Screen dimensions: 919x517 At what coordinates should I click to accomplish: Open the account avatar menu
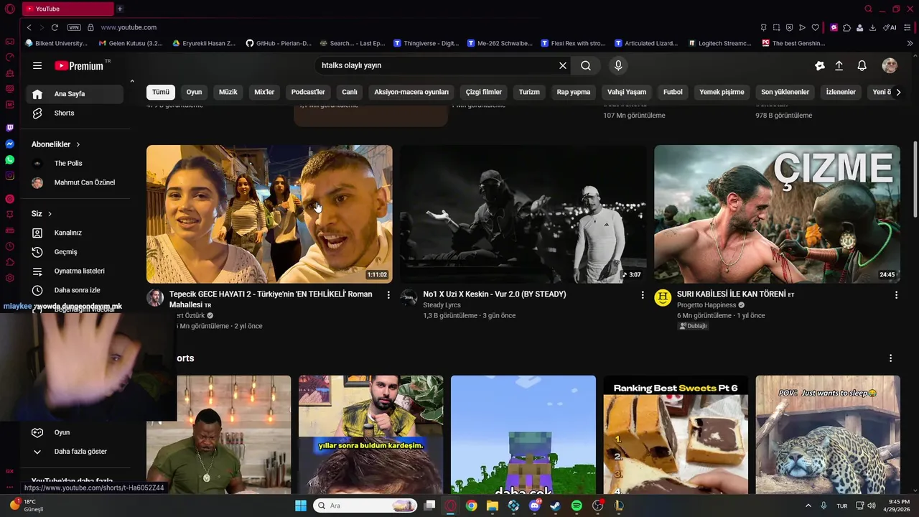pyautogui.click(x=890, y=65)
